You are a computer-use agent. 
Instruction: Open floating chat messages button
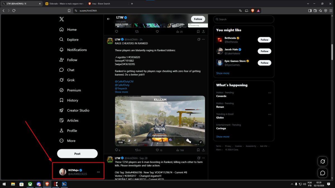coord(322,173)
